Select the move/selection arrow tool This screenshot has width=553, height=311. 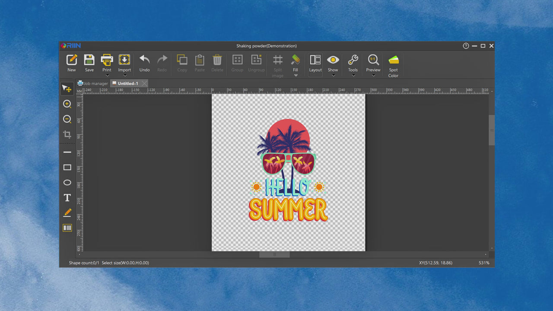tap(67, 89)
